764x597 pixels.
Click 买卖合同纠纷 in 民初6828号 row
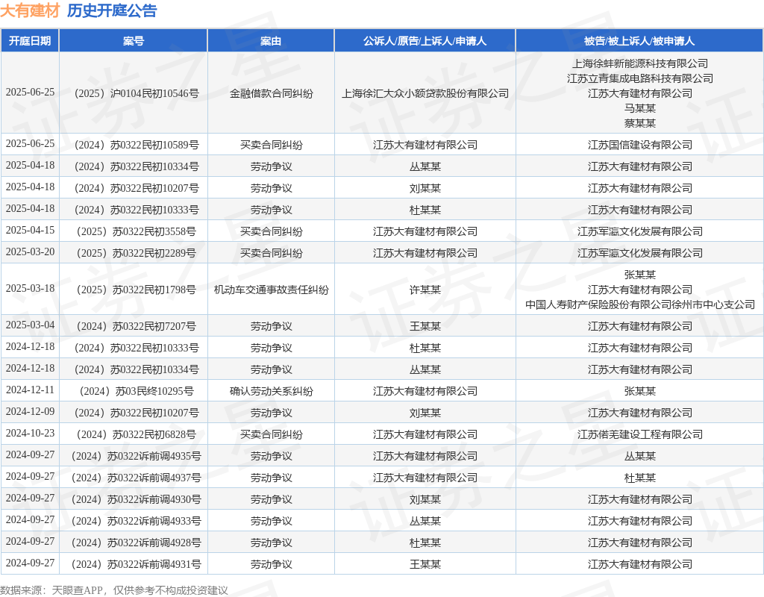(271, 434)
